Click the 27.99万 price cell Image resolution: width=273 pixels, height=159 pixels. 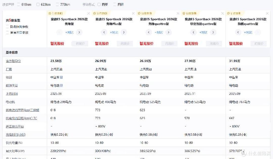tap(190, 61)
